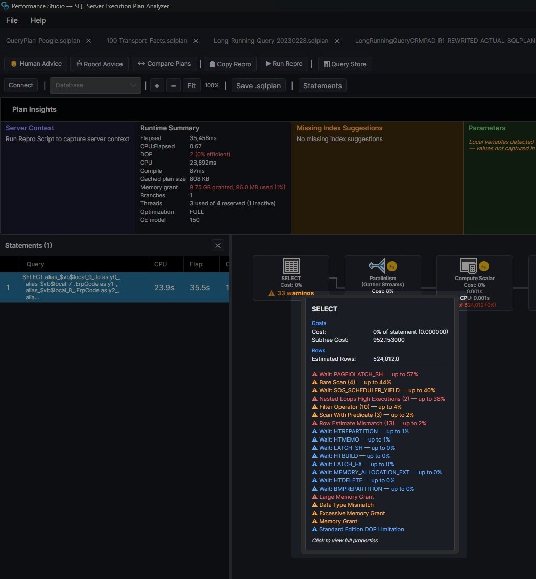Click Row Estimate Mismatch (13) warning
This screenshot has width=536, height=579.
(x=369, y=423)
